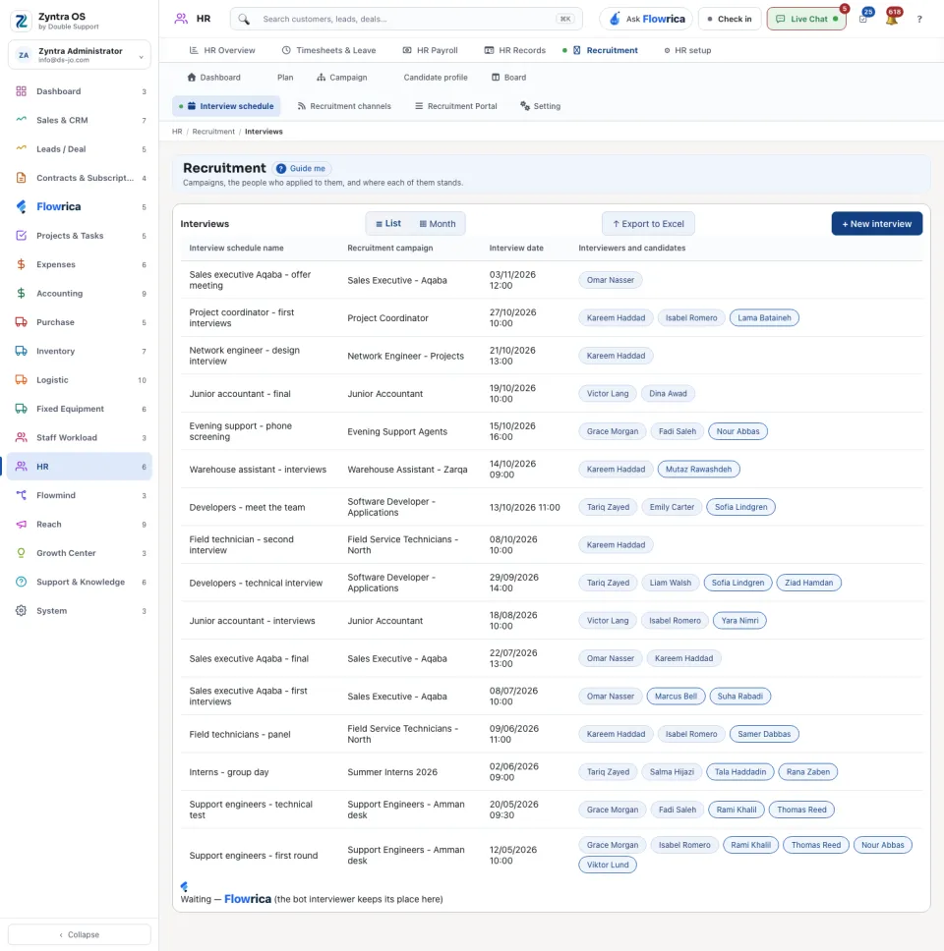
Task: Open the System gear icon in the sidebar
Action: tap(22, 611)
